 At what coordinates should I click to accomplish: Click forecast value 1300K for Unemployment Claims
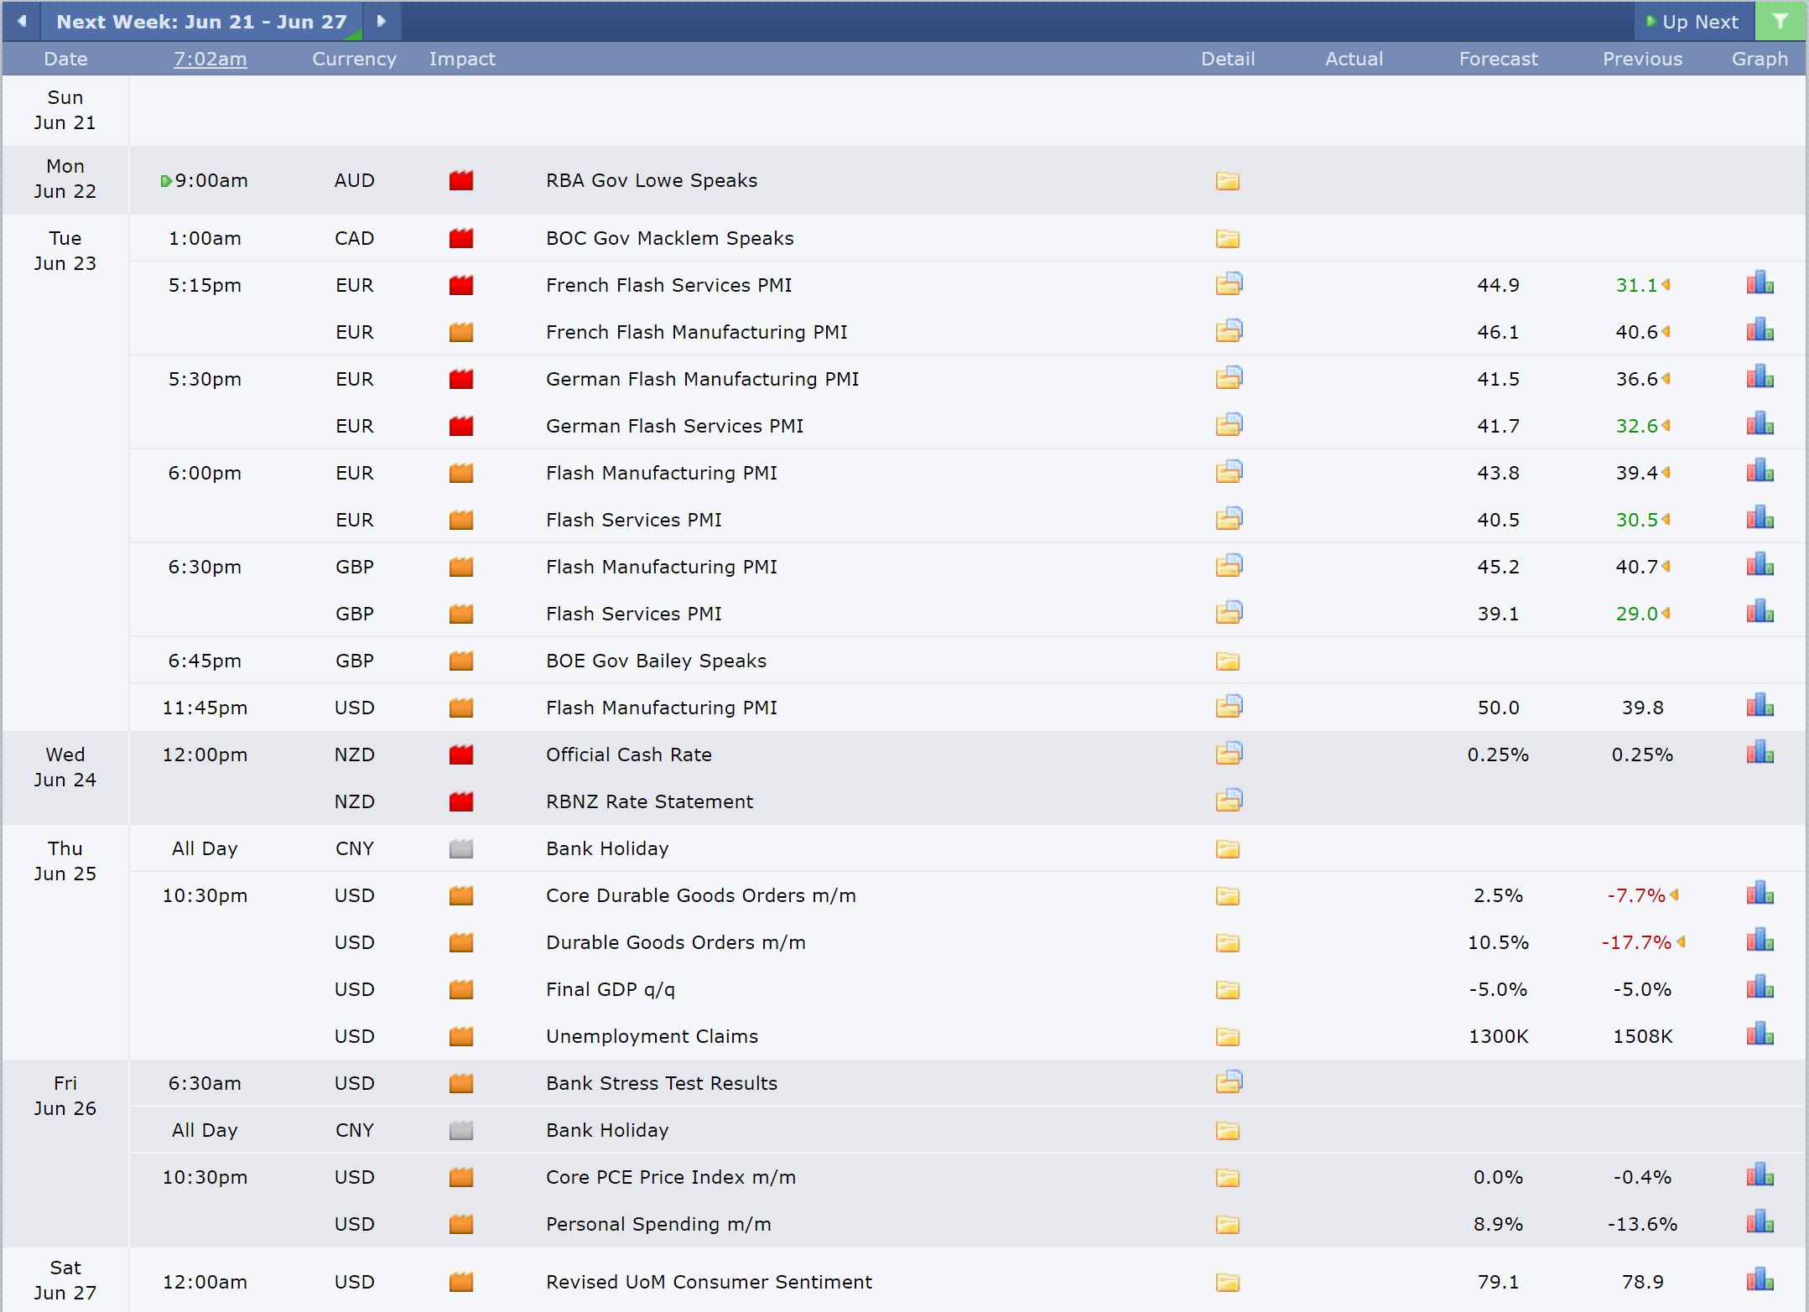1498,1036
